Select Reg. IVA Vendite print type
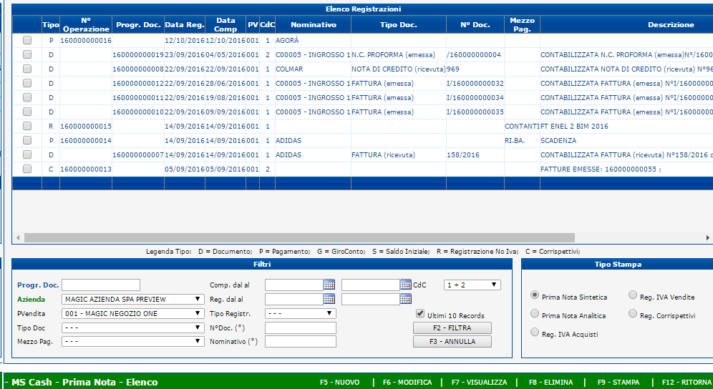 pyautogui.click(x=633, y=295)
